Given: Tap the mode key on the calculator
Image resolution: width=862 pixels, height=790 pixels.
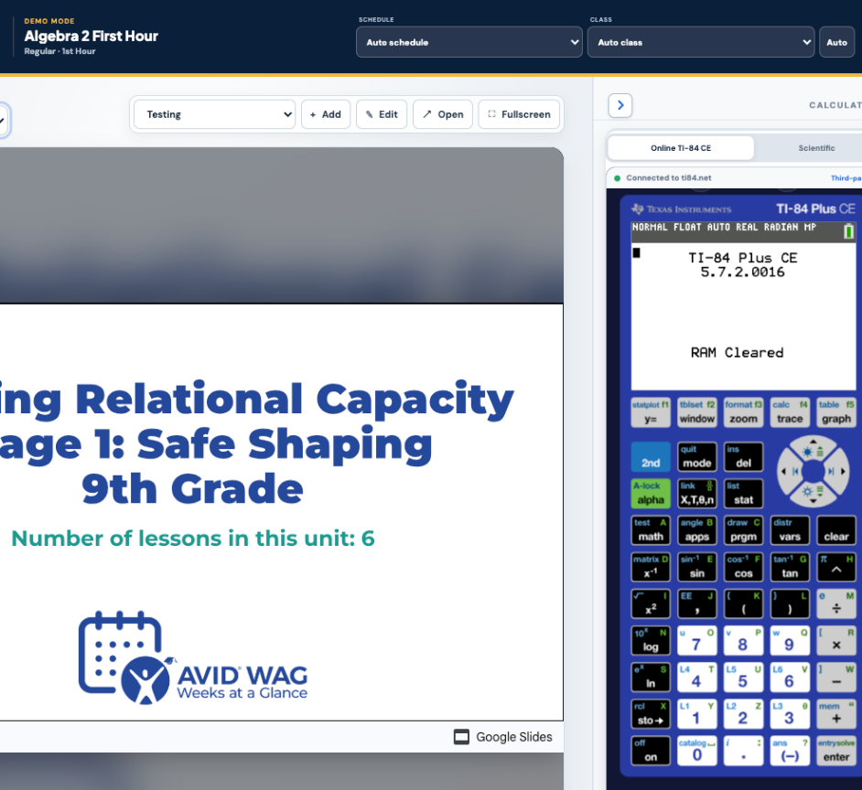Looking at the screenshot, I should pyautogui.click(x=697, y=457).
